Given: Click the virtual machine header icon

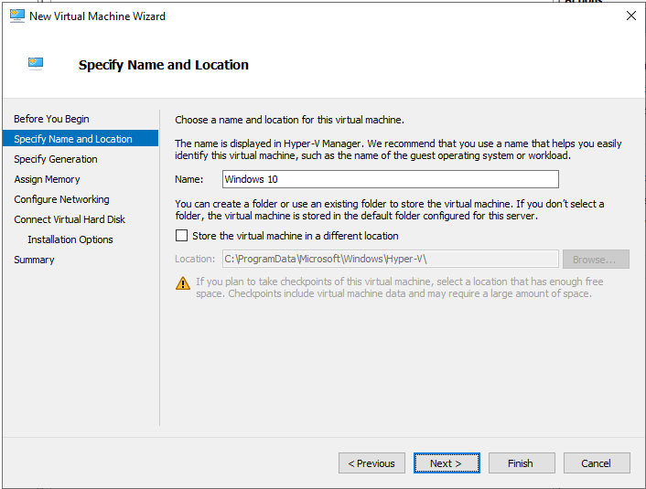Looking at the screenshot, I should [36, 64].
